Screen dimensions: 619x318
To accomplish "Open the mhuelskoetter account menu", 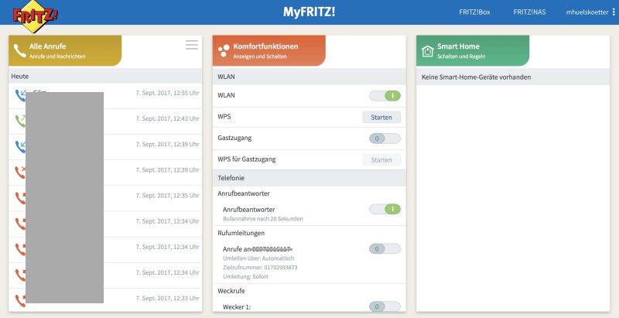I will (x=587, y=12).
